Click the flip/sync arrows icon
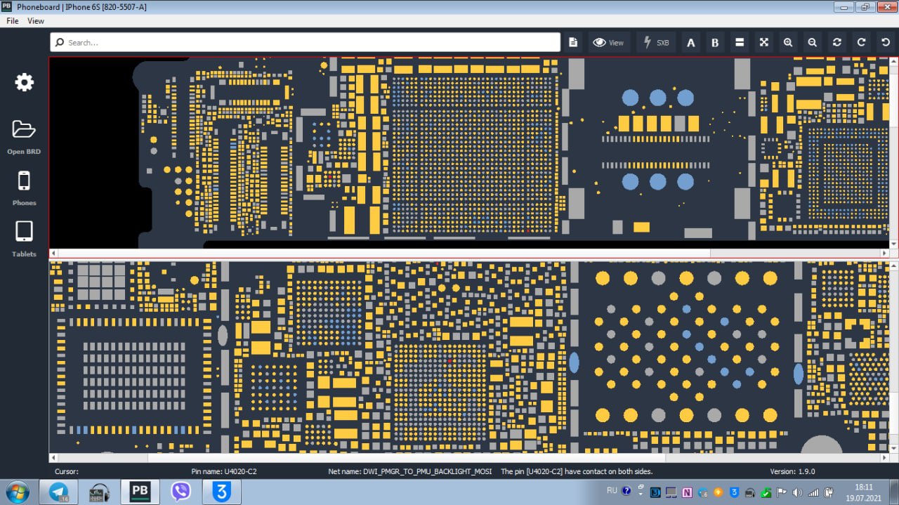This screenshot has height=505, width=899. (x=837, y=42)
